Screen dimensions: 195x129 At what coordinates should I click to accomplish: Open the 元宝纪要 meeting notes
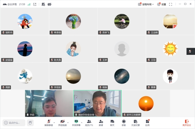pos(136,123)
